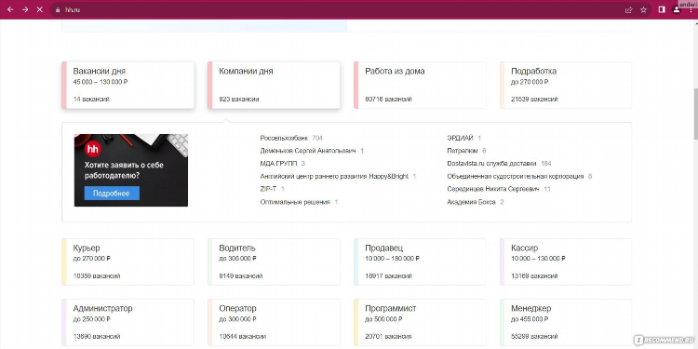
Task: Open the Продавец vacancies card
Action: coord(420,262)
